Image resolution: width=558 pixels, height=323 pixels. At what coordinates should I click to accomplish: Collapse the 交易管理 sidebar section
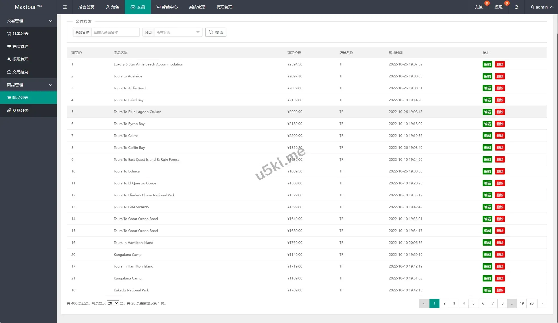pyautogui.click(x=28, y=21)
